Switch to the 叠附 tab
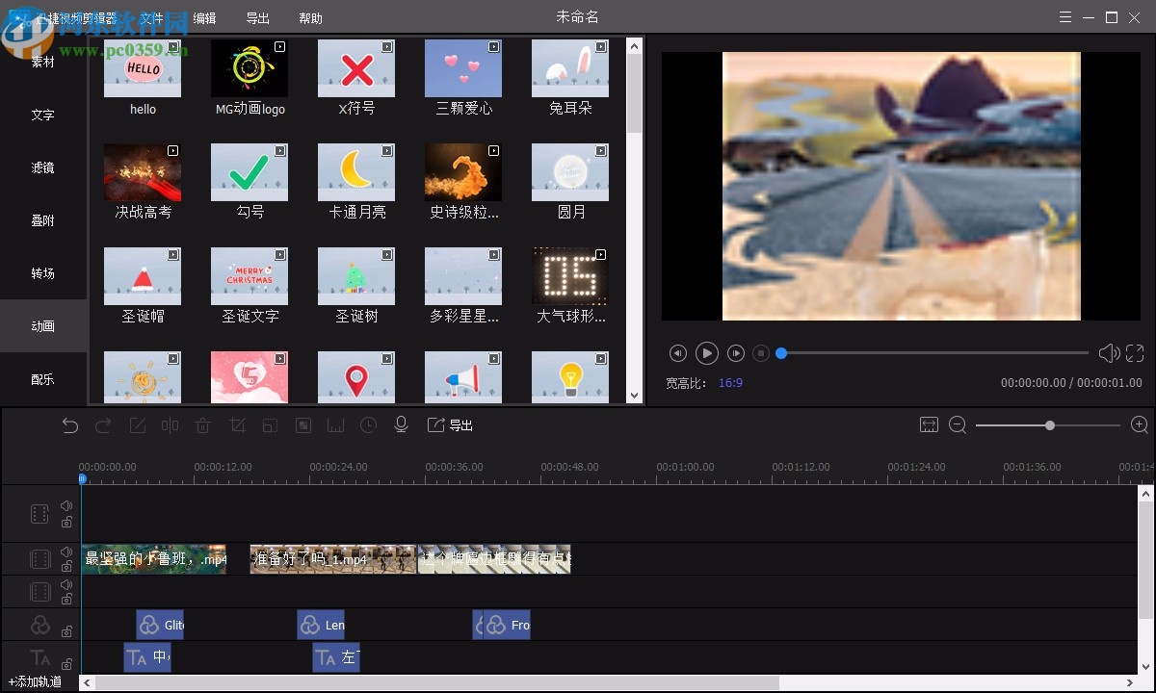This screenshot has width=1156, height=693. pyautogui.click(x=43, y=220)
